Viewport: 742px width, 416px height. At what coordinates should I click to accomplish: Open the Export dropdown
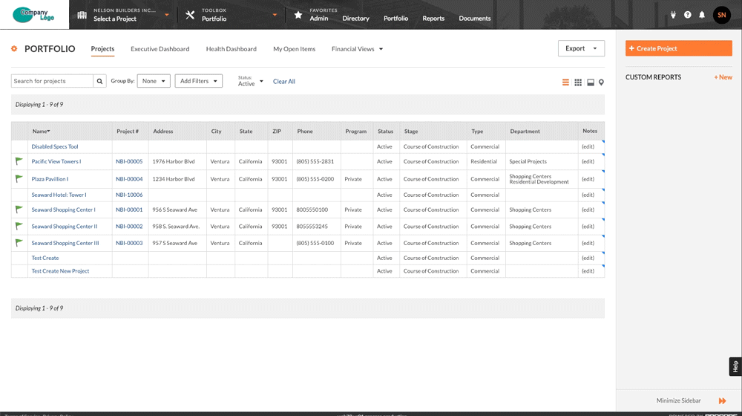(x=581, y=48)
